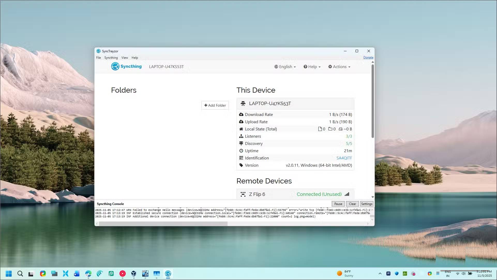Image resolution: width=497 pixels, height=280 pixels.
Task: Click the Donate link
Action: pyautogui.click(x=368, y=57)
